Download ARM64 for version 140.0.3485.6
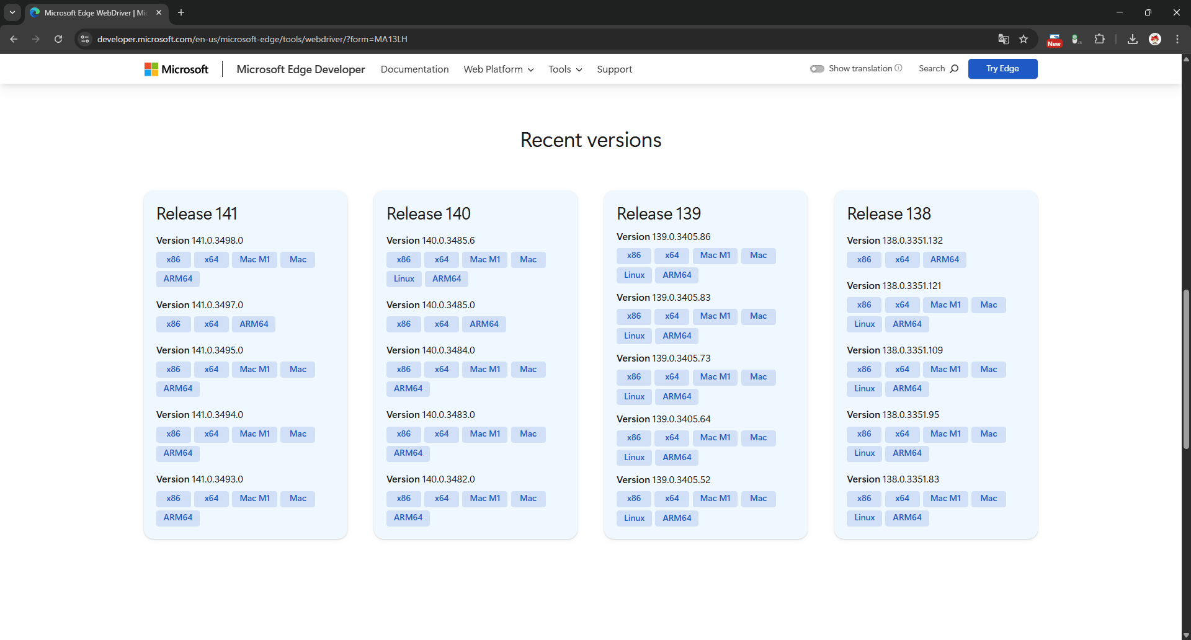 pos(447,279)
